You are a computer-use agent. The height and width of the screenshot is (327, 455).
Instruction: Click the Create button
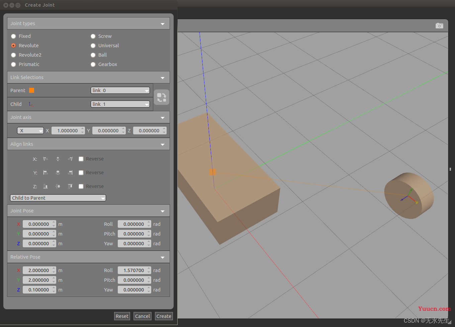coord(164,316)
